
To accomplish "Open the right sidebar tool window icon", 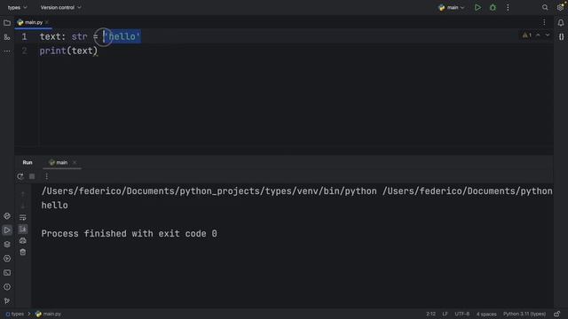I will [x=561, y=37].
